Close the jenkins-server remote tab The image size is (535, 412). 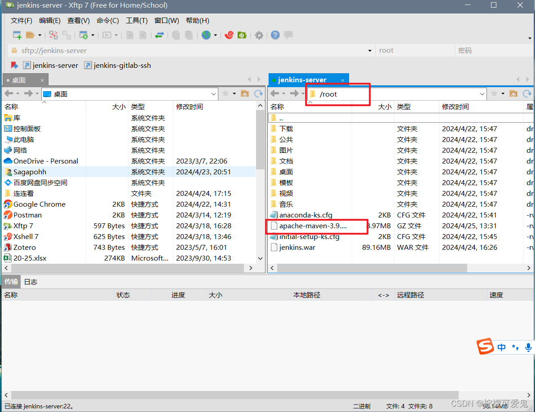343,80
